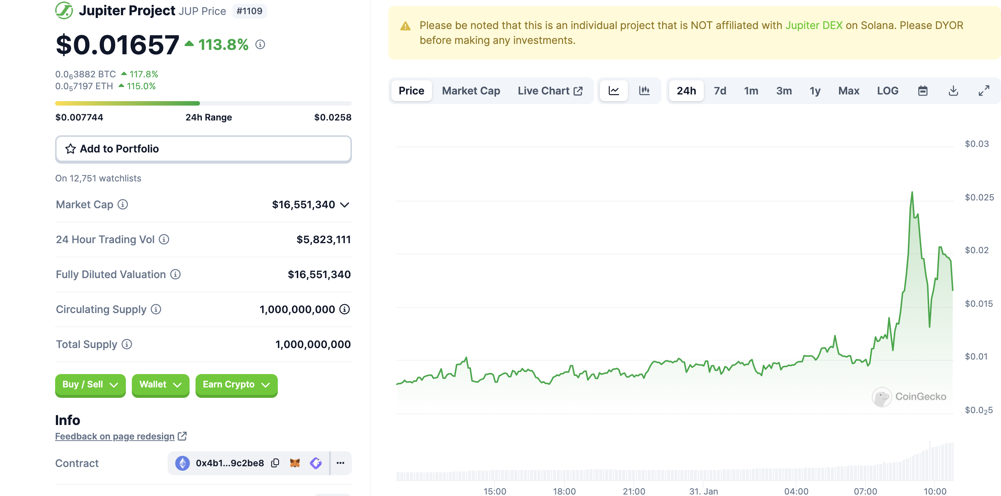Click the $0.0258 24h high value
Screen dimensions: 1001x496
(x=333, y=117)
